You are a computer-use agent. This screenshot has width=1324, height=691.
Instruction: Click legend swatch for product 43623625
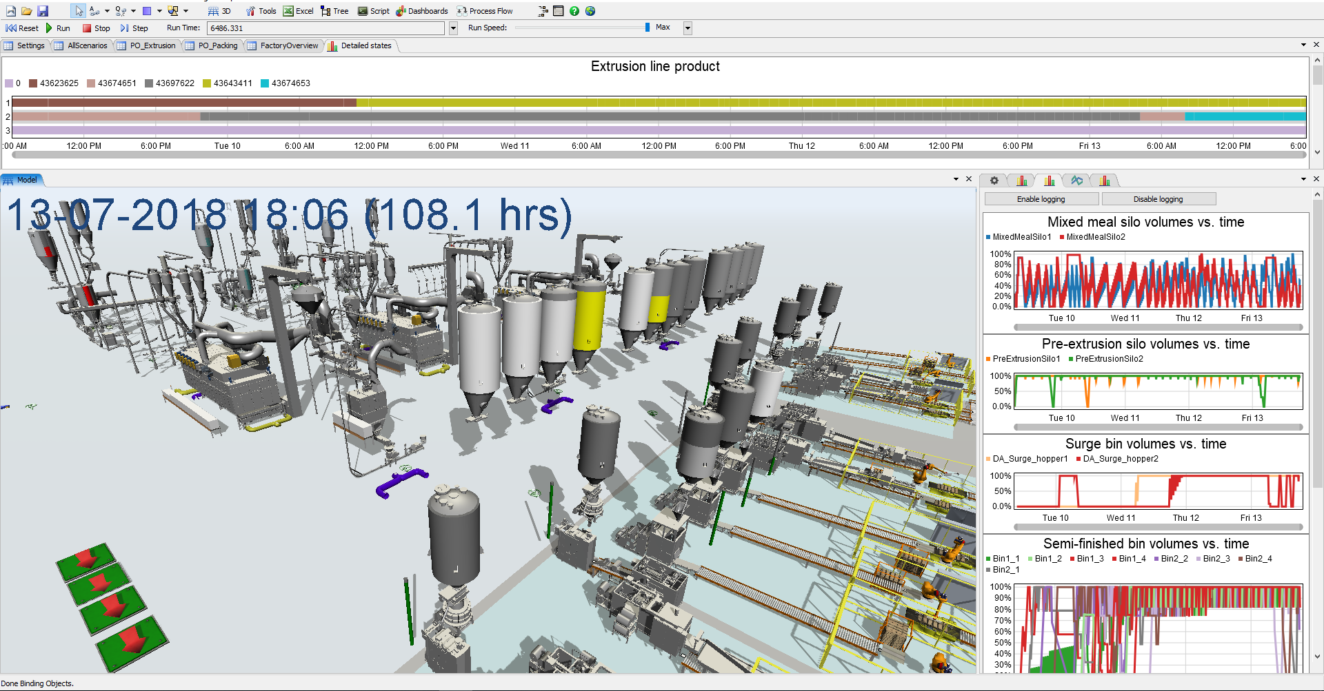(32, 83)
